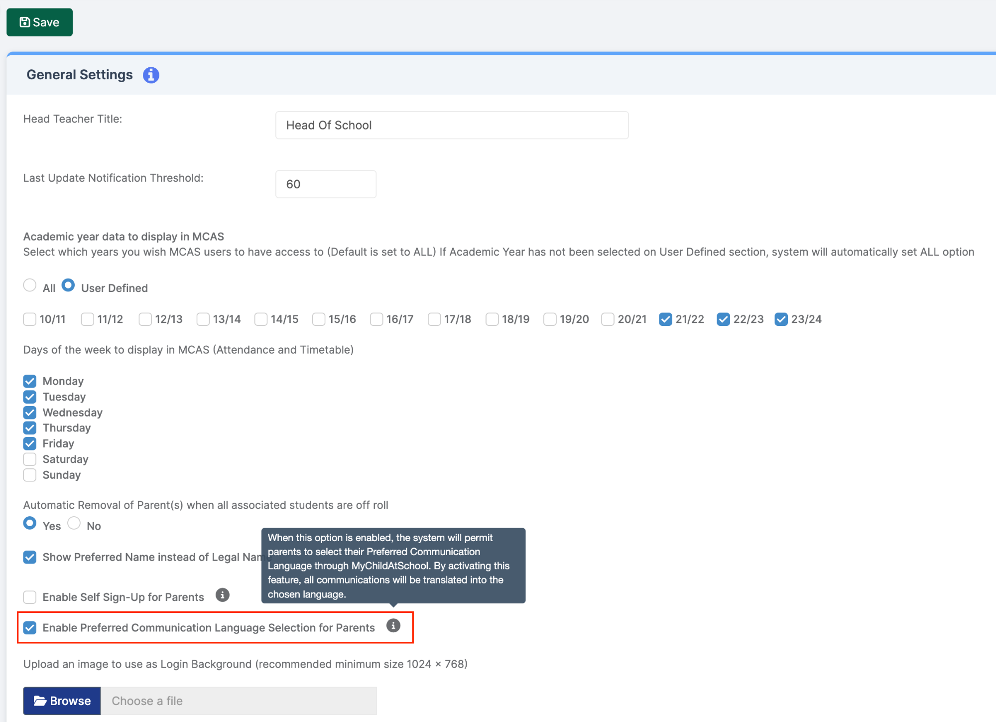
Task: Select No for automatic parent removal
Action: pyautogui.click(x=74, y=523)
